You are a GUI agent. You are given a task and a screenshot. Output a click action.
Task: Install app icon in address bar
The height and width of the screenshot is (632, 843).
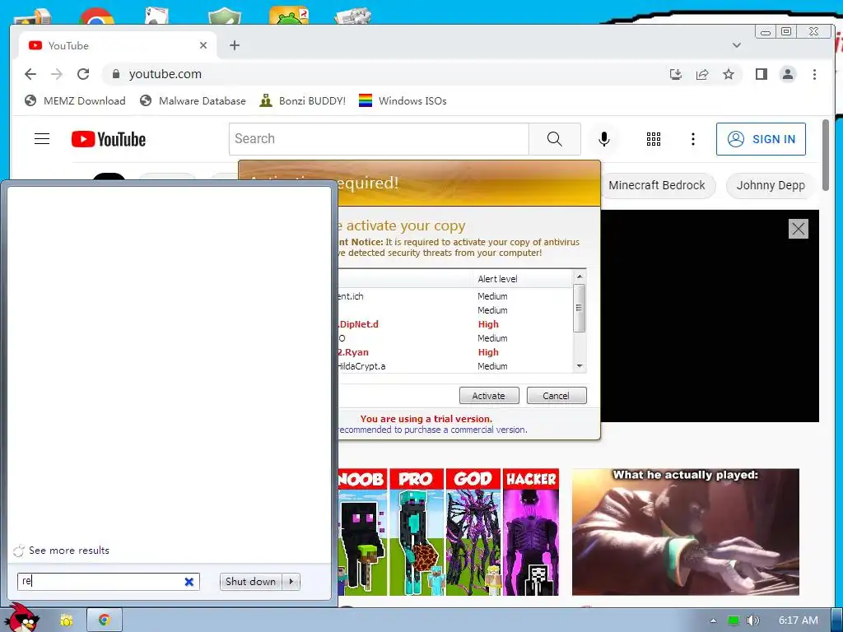coord(676,74)
